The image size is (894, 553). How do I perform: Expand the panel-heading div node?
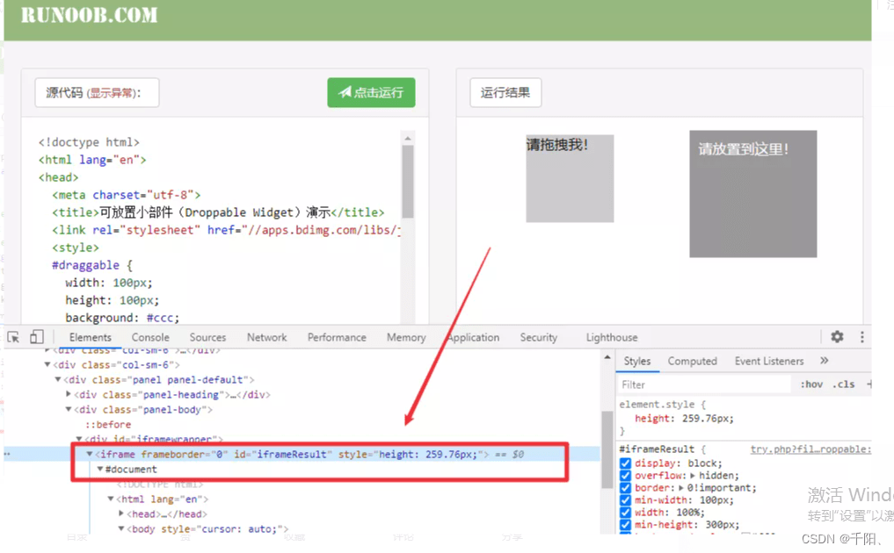(68, 394)
